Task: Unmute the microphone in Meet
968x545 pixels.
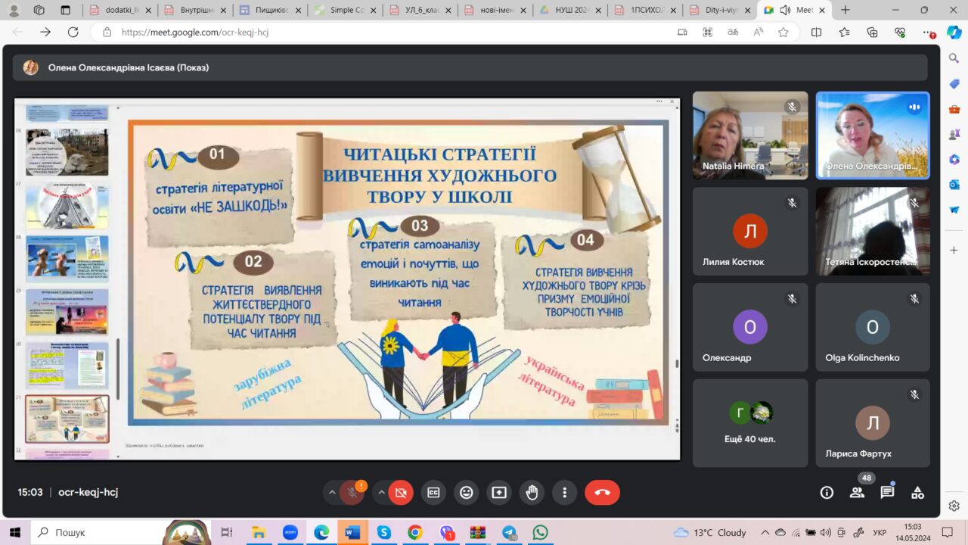Action: pyautogui.click(x=352, y=492)
